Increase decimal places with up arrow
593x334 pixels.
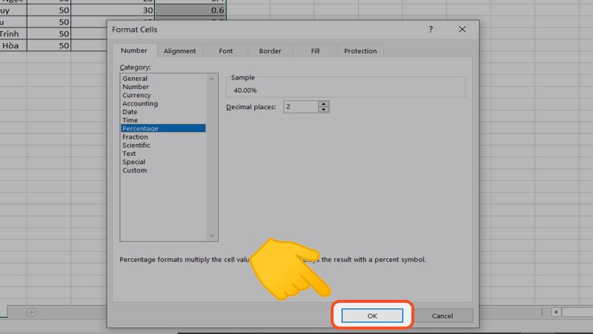[323, 105]
